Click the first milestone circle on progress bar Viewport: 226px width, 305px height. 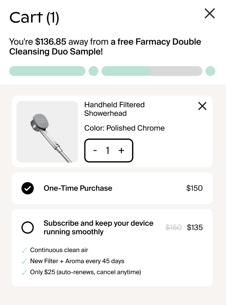pos(93,71)
